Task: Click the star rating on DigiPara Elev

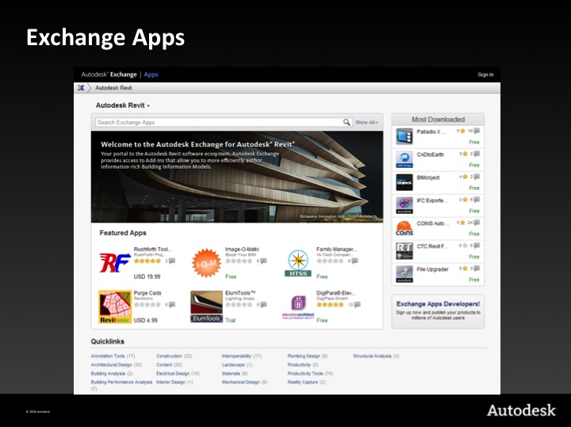Action: click(x=330, y=304)
